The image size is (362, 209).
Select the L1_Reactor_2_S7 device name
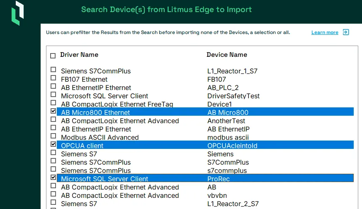click(x=233, y=204)
